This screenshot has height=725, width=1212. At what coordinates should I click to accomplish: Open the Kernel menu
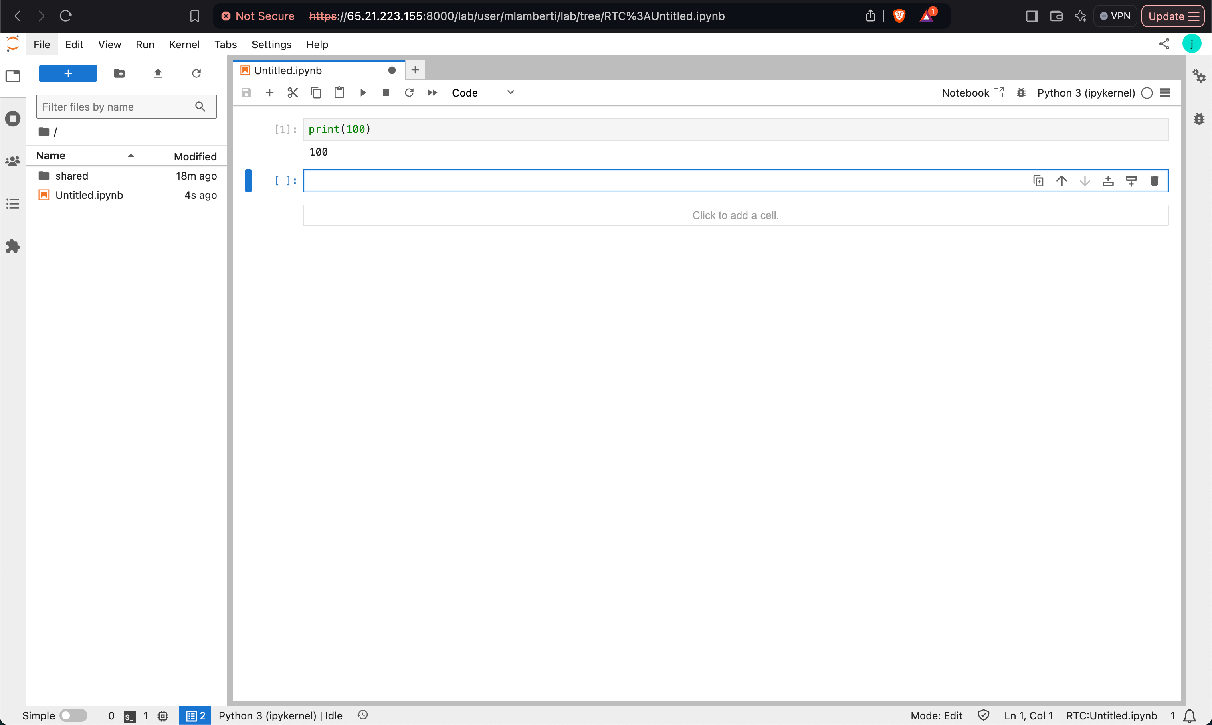[x=184, y=45]
